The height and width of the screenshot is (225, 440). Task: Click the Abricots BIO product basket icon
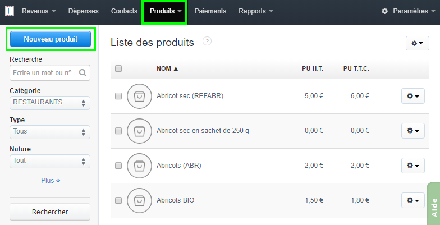pyautogui.click(x=138, y=200)
